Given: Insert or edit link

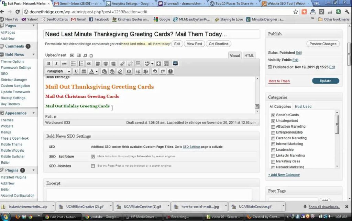Looking at the screenshot, I should click(x=122, y=63).
